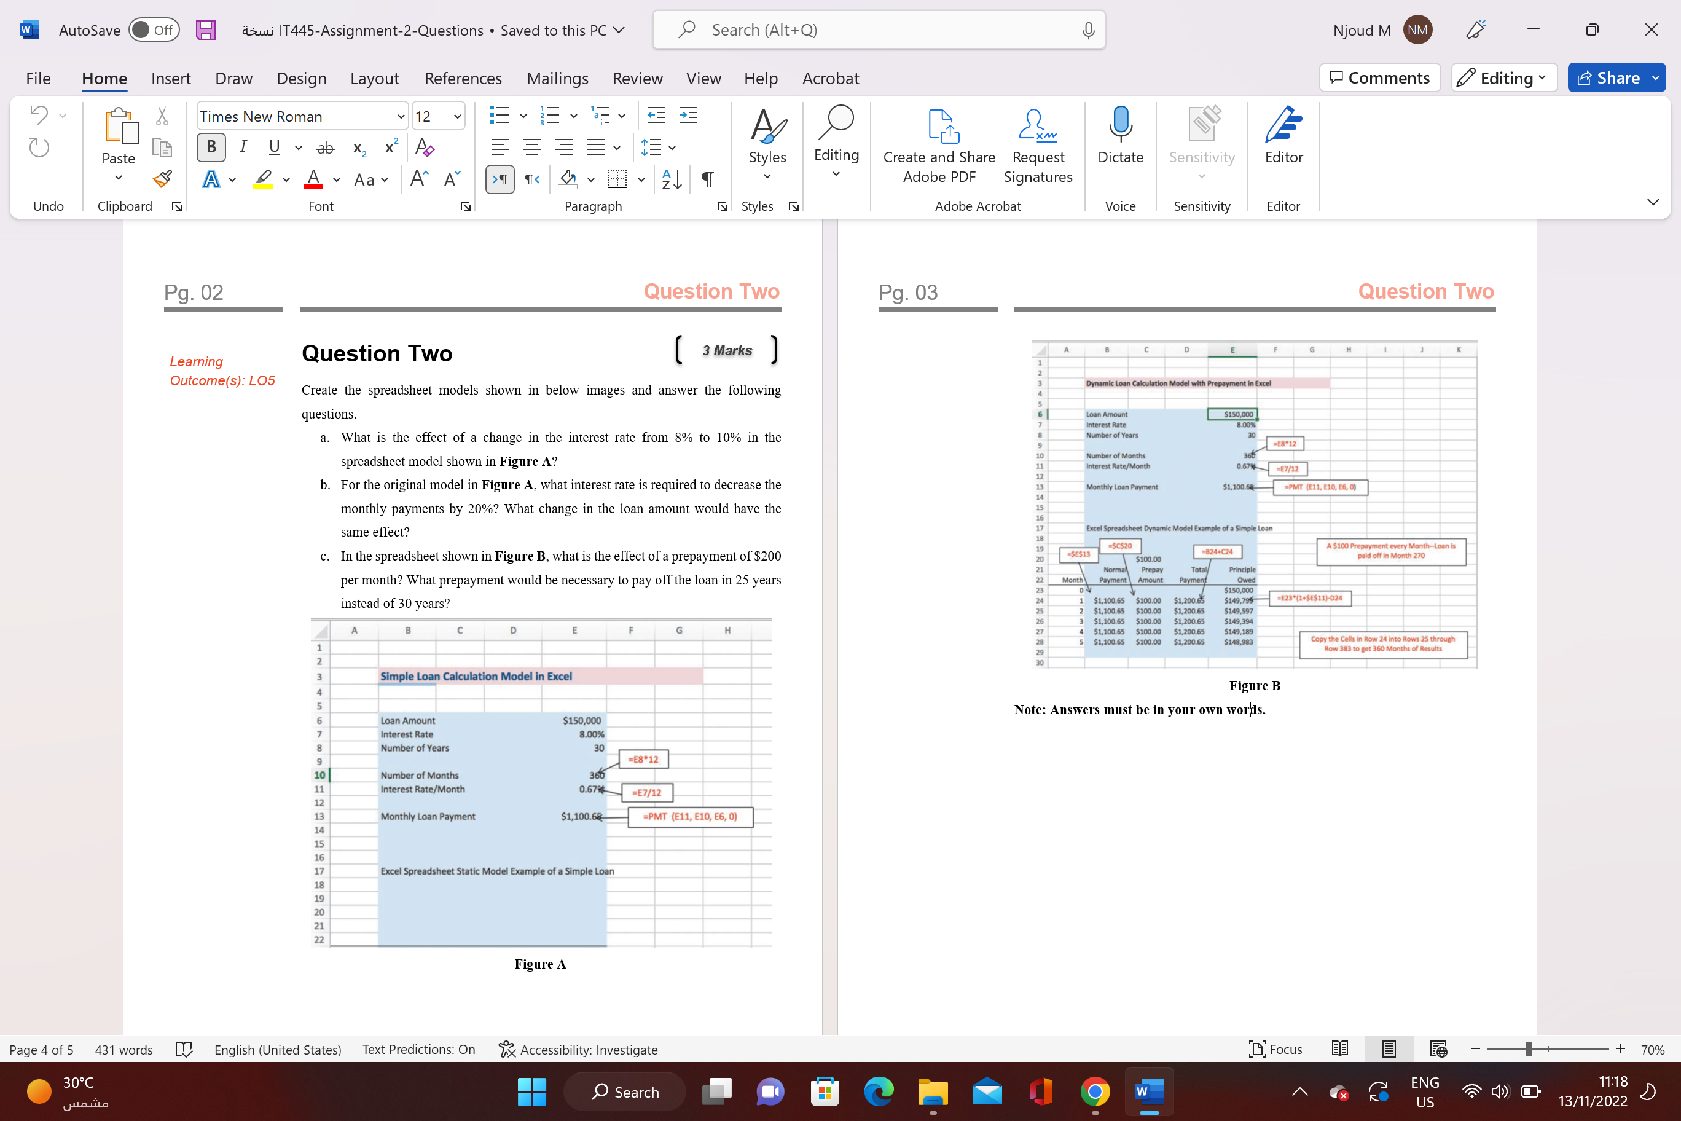1681x1121 pixels.
Task: Select the Format Painter tool
Action: (x=163, y=179)
